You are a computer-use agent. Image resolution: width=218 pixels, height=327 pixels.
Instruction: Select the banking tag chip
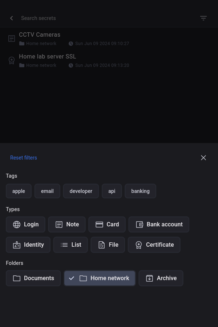(x=140, y=191)
